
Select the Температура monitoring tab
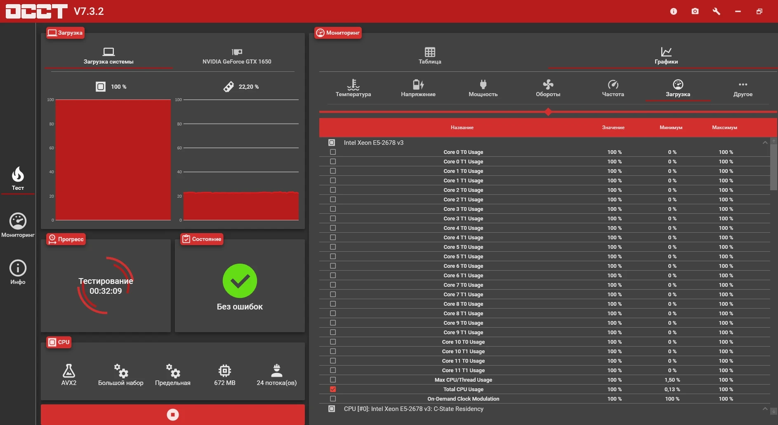(353, 88)
